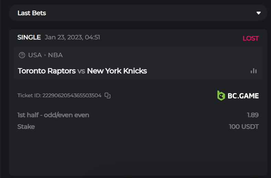This screenshot has width=271, height=178.
Task: Click the breadcrumb arrow between USA and NBA
Action: tap(45, 55)
